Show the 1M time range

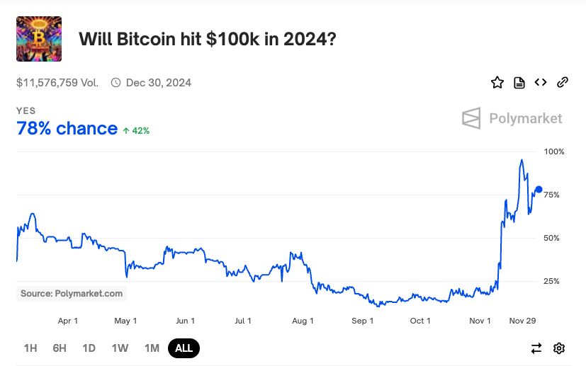pyautogui.click(x=152, y=348)
